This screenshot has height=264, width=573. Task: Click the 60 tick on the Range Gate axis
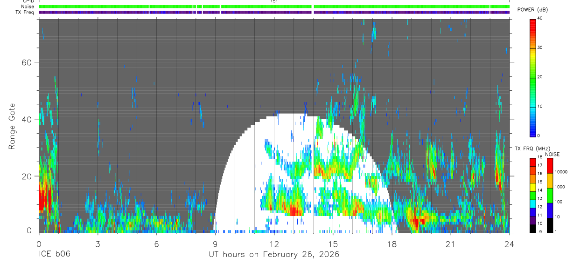coord(27,62)
